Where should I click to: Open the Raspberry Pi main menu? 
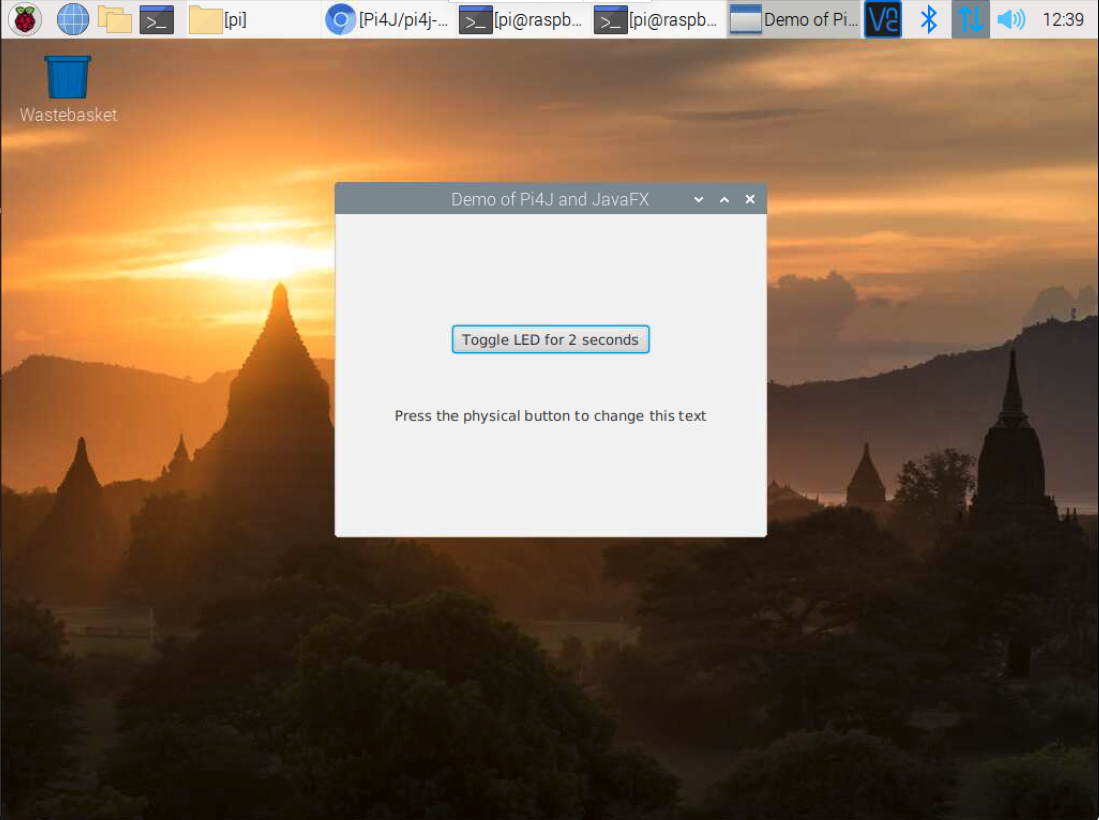pos(25,20)
